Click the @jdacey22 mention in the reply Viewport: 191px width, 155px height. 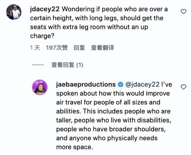(142, 85)
